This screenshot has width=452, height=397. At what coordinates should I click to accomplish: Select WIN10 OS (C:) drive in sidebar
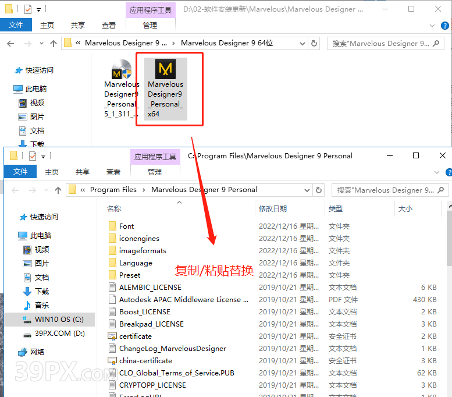[x=49, y=320]
